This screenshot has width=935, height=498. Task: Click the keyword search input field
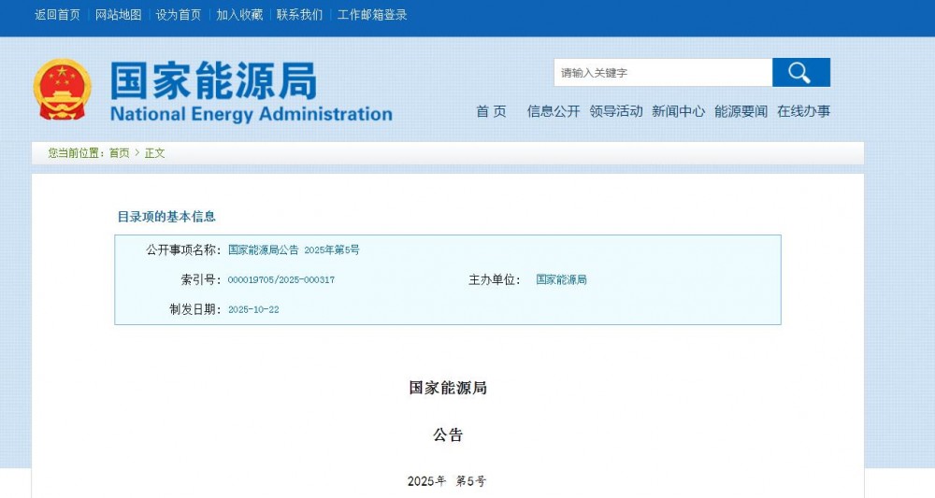[662, 73]
